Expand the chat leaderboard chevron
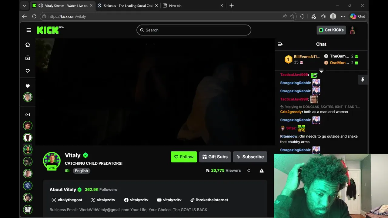 click(x=321, y=71)
